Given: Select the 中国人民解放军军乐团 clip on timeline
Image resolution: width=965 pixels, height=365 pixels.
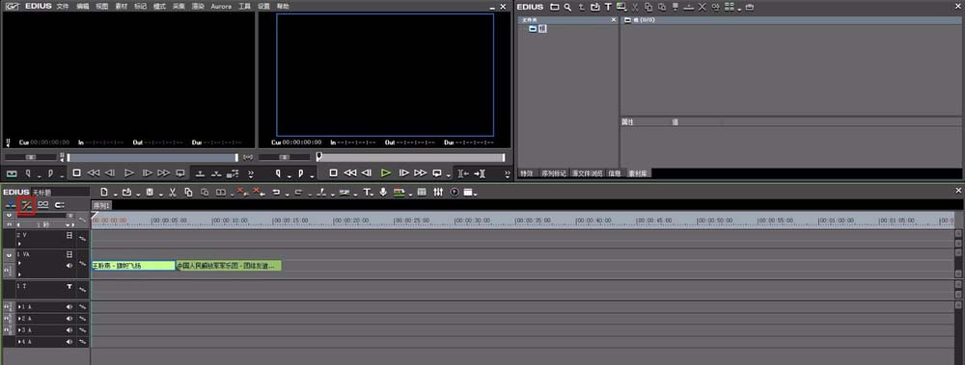Looking at the screenshot, I should pyautogui.click(x=229, y=266).
